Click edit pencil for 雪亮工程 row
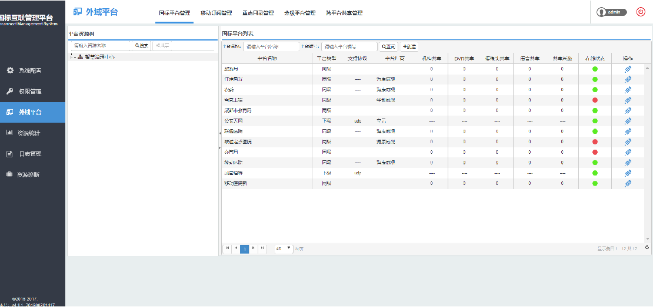This screenshot has width=653, height=307. click(x=628, y=100)
